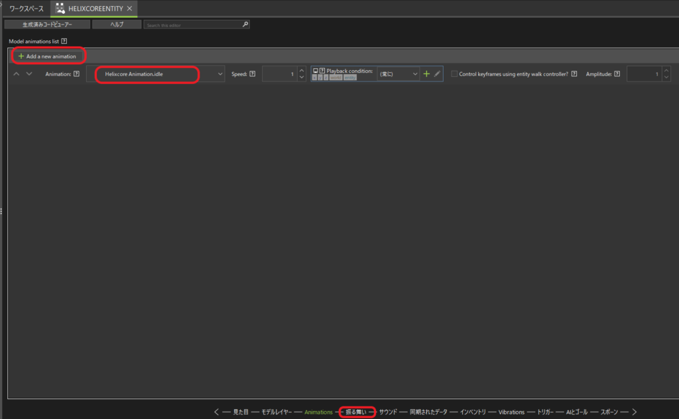
Task: Click the search magnifier icon in the editor search box
Action: [x=245, y=24]
